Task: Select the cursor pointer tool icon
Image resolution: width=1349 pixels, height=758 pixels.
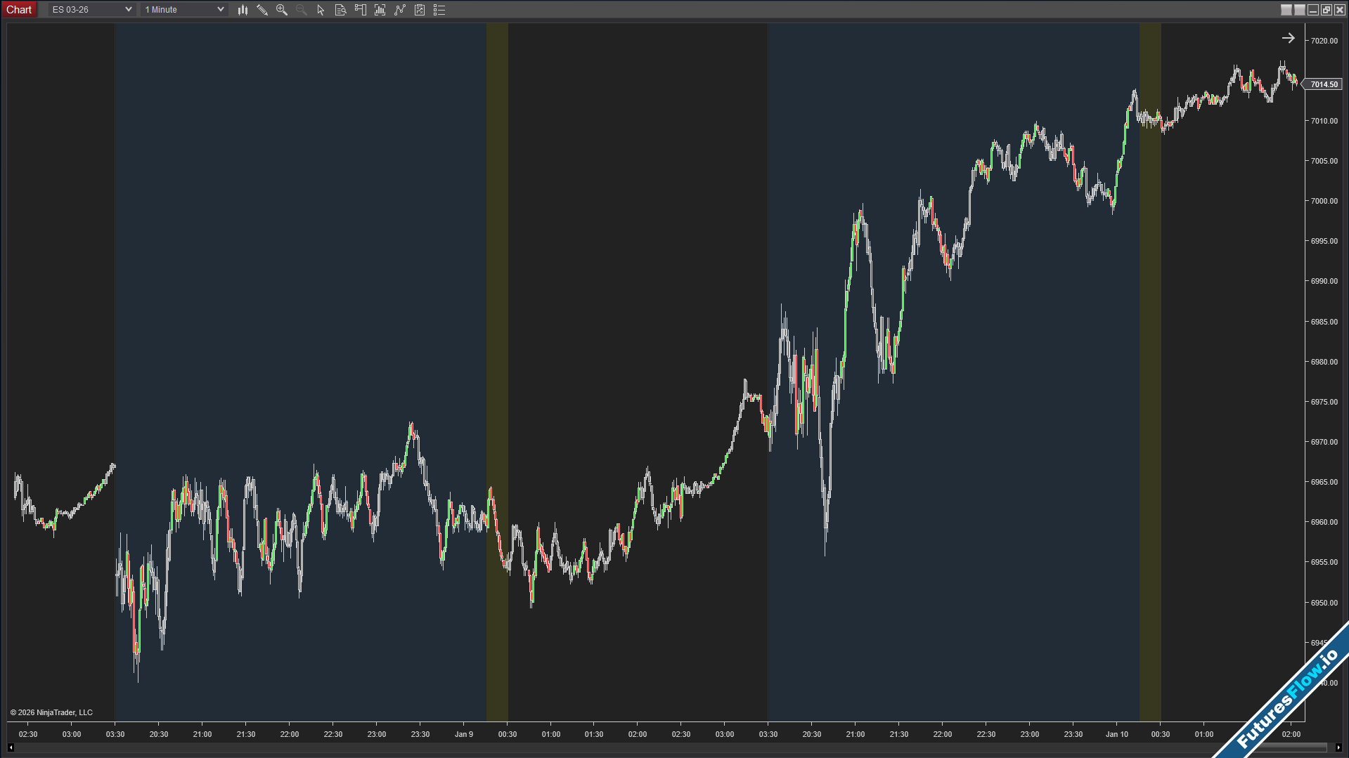Action: tap(321, 10)
